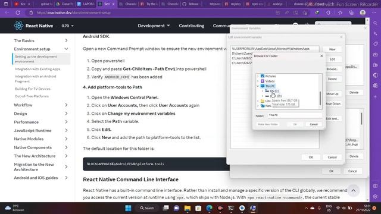Click the browser address bar URL
381x214 pixels.
tap(74, 12)
